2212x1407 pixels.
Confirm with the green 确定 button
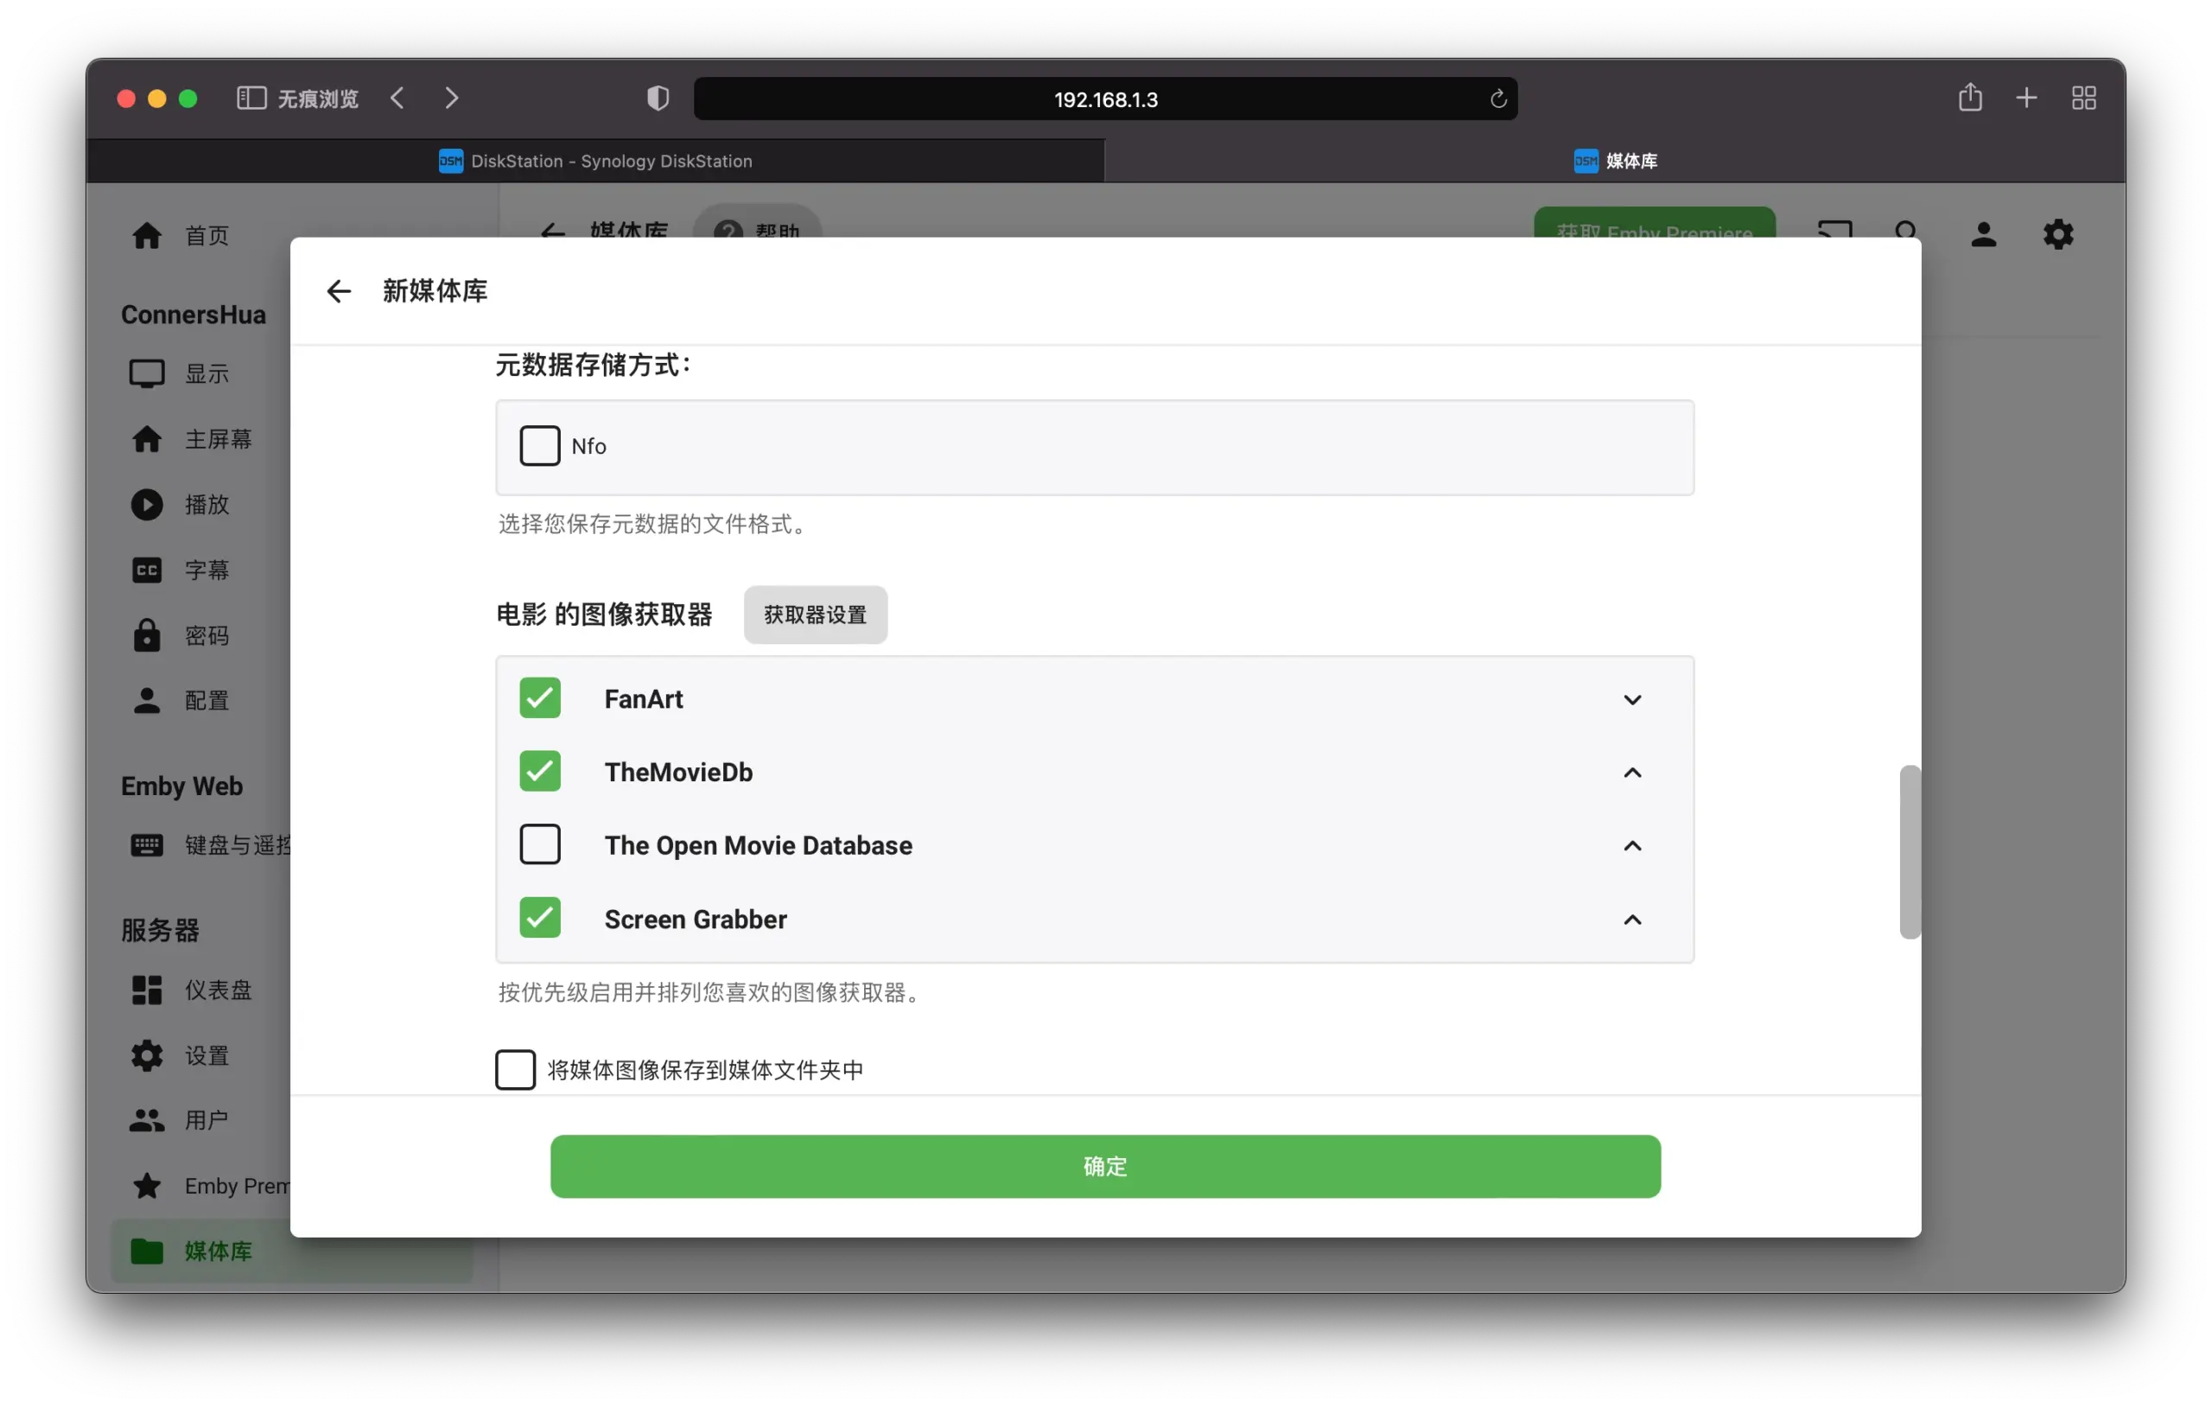pos(1105,1166)
